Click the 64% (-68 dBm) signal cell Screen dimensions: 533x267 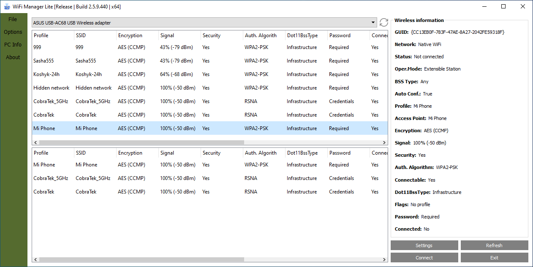177,74
